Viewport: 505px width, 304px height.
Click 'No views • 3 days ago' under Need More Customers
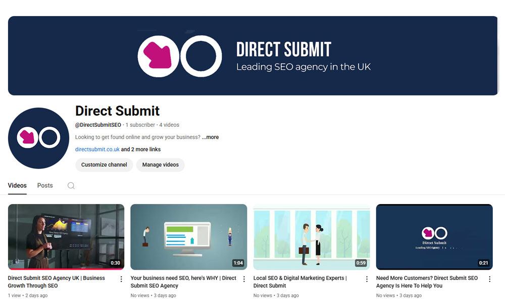[399, 295]
